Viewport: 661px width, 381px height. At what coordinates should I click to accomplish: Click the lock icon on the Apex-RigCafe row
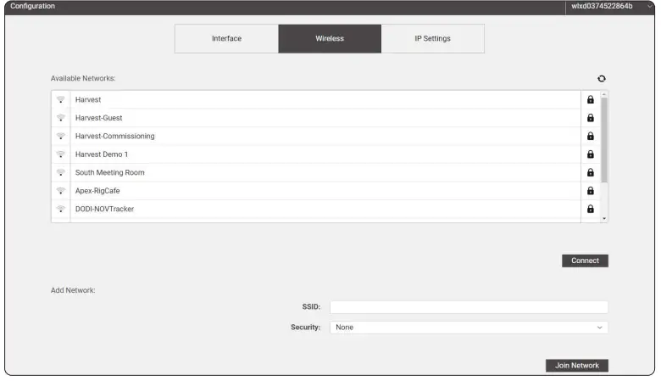590,191
